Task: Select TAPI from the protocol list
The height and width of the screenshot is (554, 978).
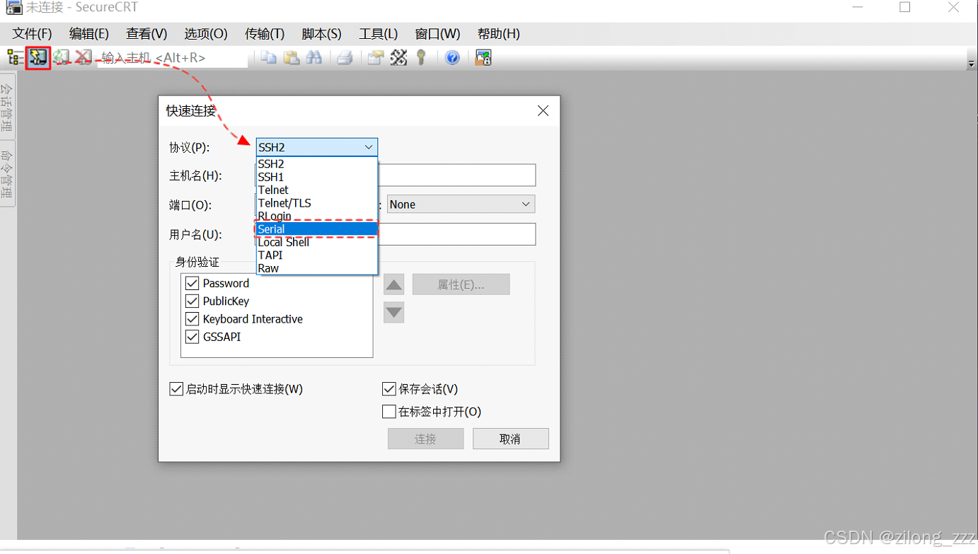Action: point(316,255)
